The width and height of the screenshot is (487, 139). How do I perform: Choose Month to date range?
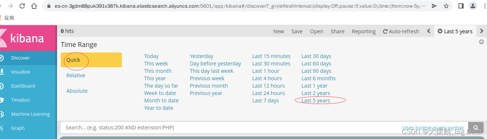pyautogui.click(x=161, y=101)
